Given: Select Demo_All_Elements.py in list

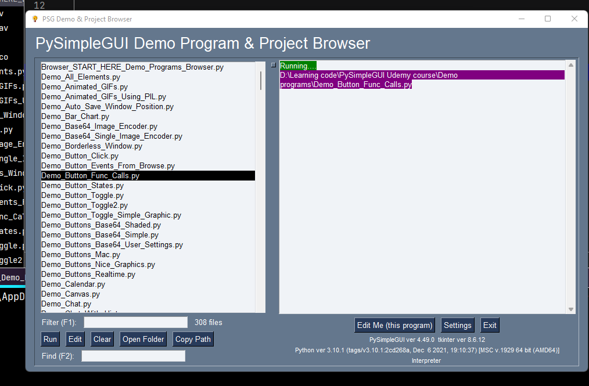Looking at the screenshot, I should coord(148,77).
